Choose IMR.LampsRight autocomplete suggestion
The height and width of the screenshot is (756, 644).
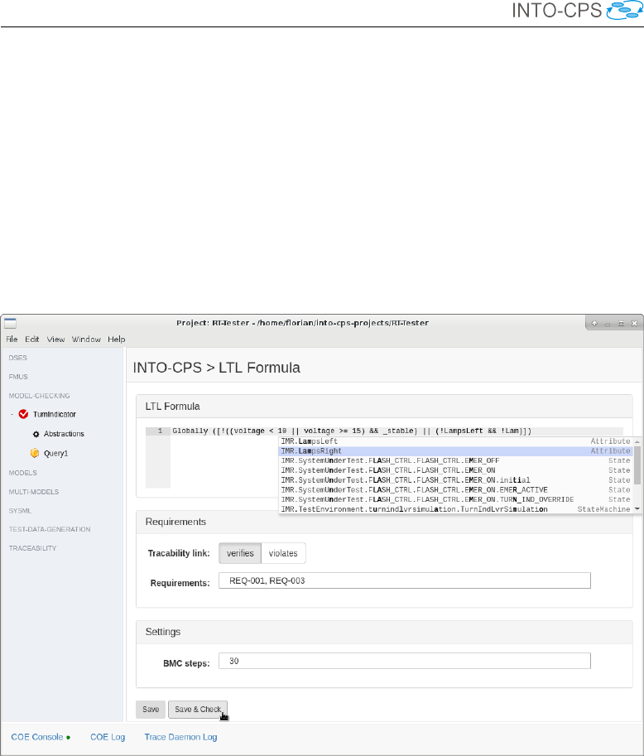click(456, 450)
